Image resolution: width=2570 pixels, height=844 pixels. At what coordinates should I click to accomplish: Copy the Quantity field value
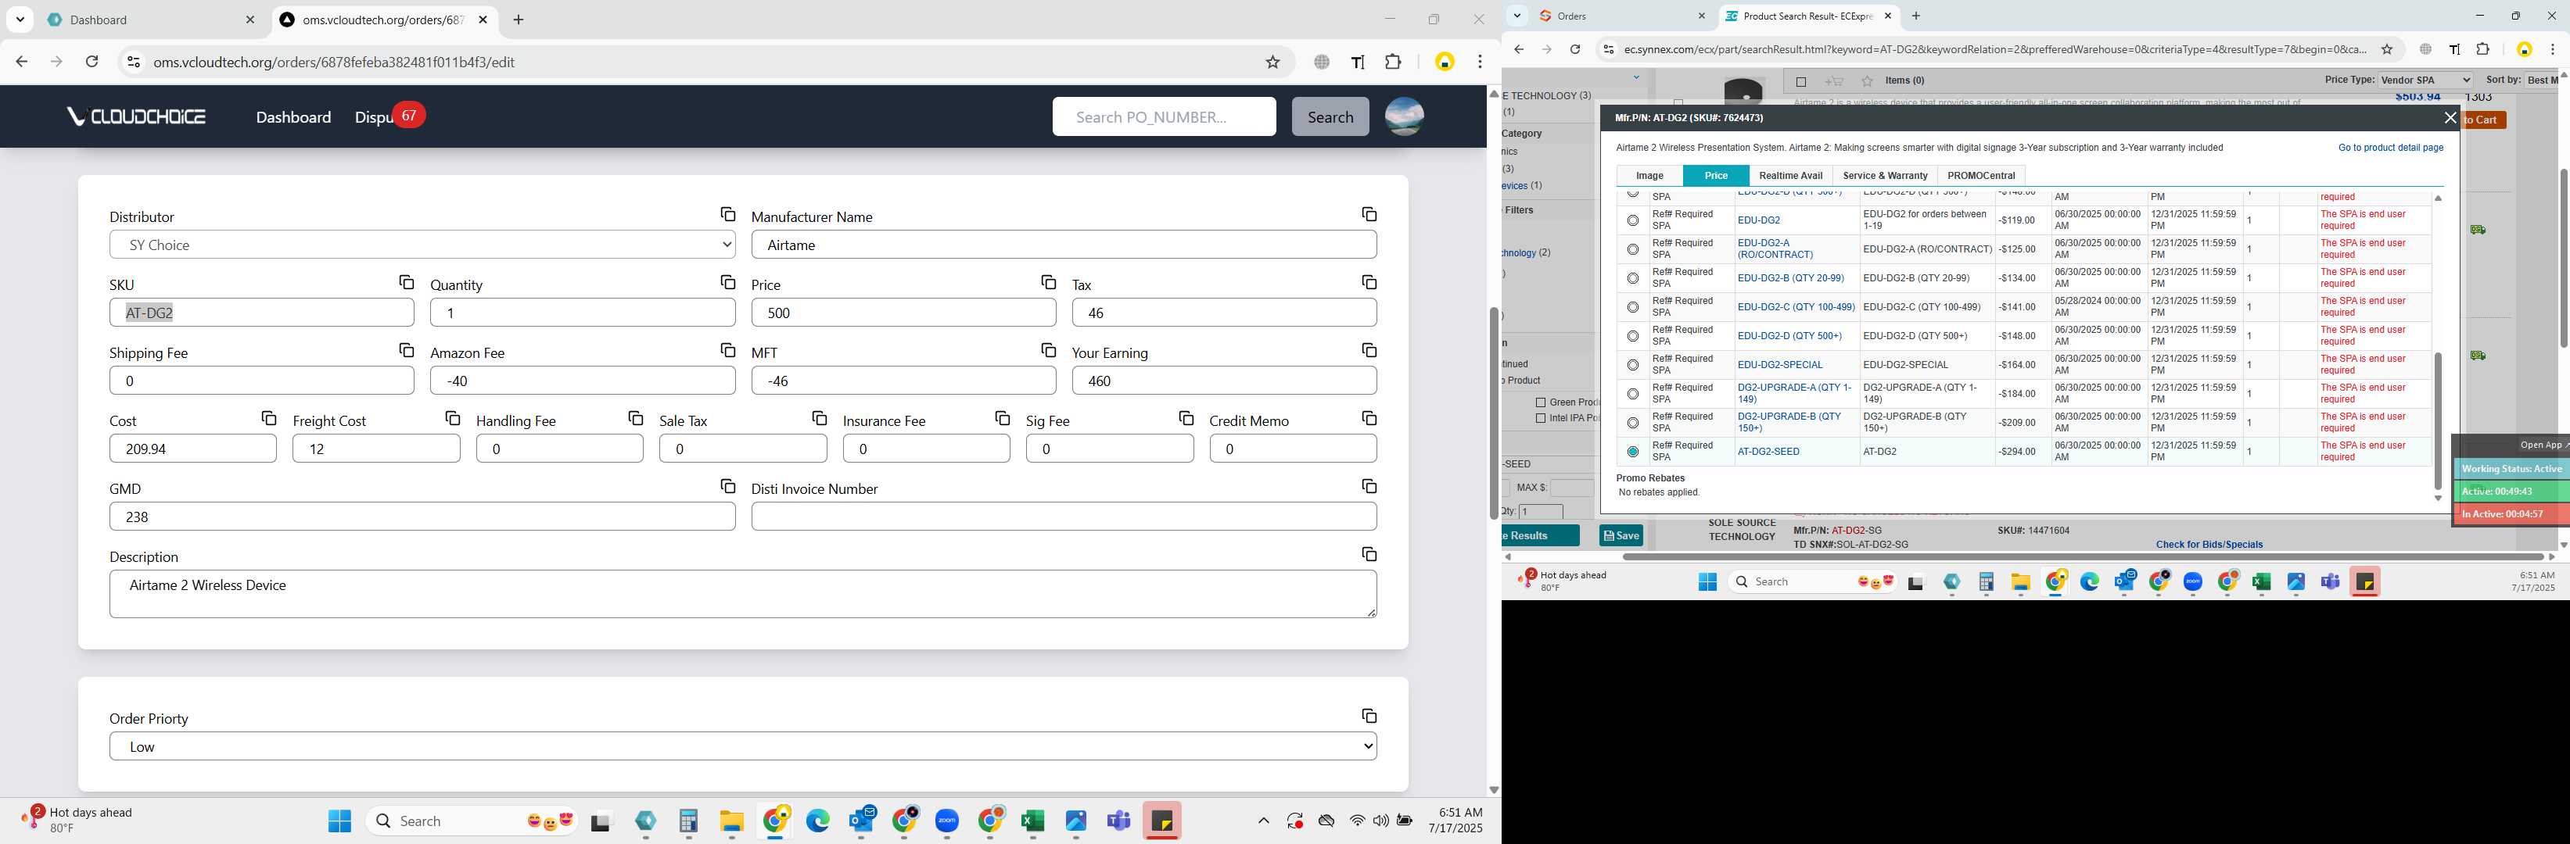[x=727, y=282]
